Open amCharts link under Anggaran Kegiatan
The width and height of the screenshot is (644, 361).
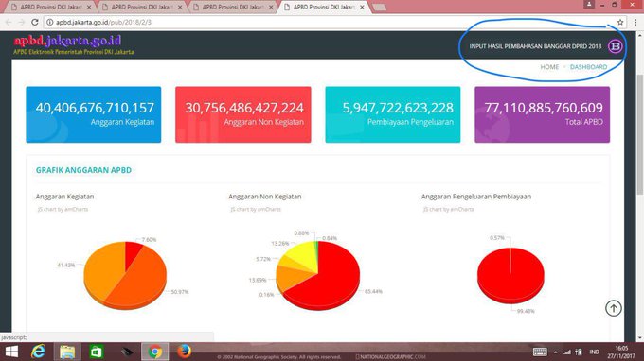[x=63, y=209]
